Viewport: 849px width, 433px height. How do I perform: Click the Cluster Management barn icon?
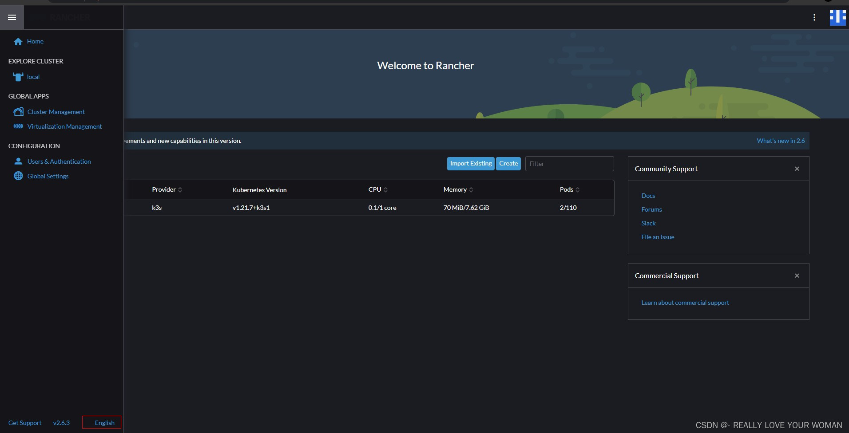(x=18, y=112)
